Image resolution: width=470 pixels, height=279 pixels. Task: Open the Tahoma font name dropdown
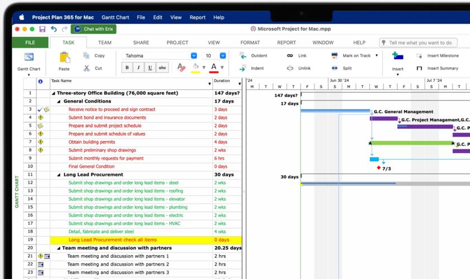pos(194,56)
